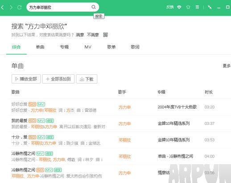Select the 歌词 tab
This screenshot has width=231, height=183.
pos(135,47)
